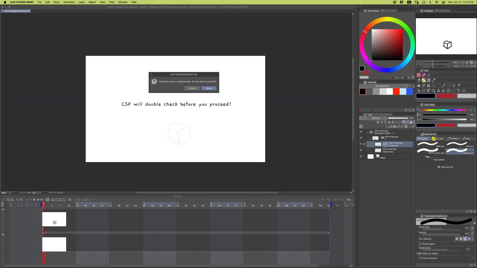Screen dimensions: 477x268
Task: Pick the red swatch in Color Set
Action: (396, 91)
